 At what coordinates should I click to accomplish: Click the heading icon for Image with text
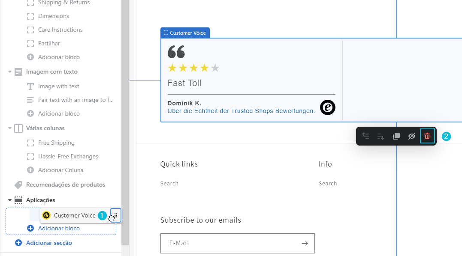pos(30,86)
